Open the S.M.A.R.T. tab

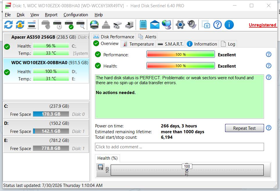point(170,44)
